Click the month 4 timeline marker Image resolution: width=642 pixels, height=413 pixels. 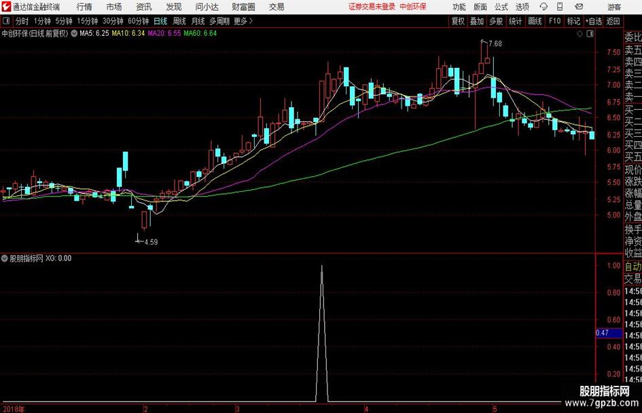point(366,409)
